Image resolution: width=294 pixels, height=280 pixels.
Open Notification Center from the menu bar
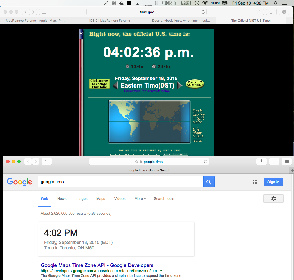(285, 3)
